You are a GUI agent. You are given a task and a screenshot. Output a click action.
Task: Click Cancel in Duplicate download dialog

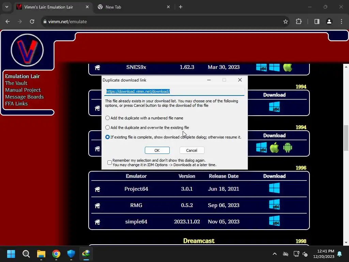point(192,150)
